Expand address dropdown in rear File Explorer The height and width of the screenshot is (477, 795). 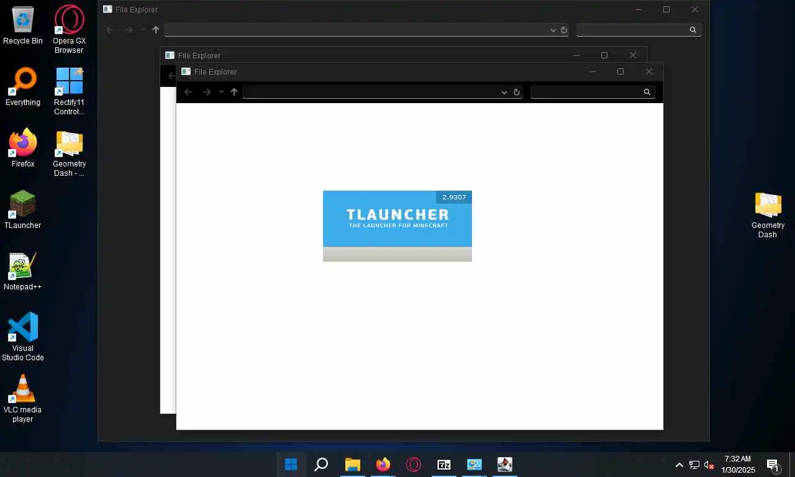point(553,30)
